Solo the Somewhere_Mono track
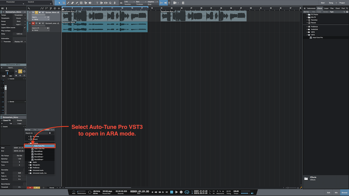The height and width of the screenshot is (196, 349). (36, 12)
